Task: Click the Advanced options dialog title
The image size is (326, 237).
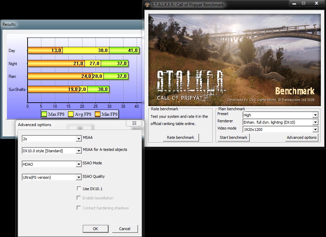Action: tap(34, 124)
